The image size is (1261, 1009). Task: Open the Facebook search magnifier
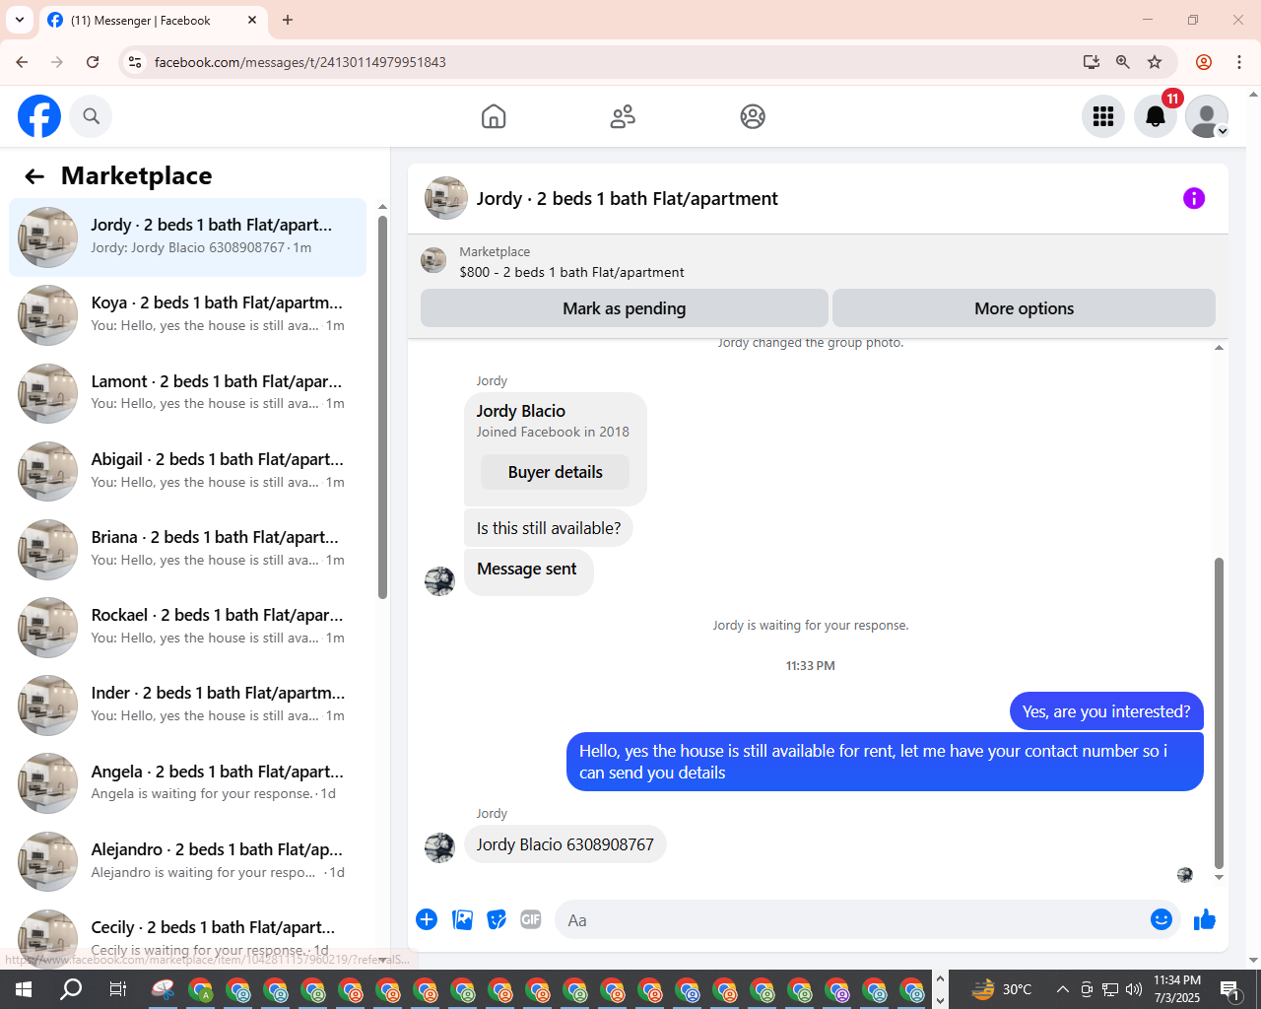[x=91, y=116]
